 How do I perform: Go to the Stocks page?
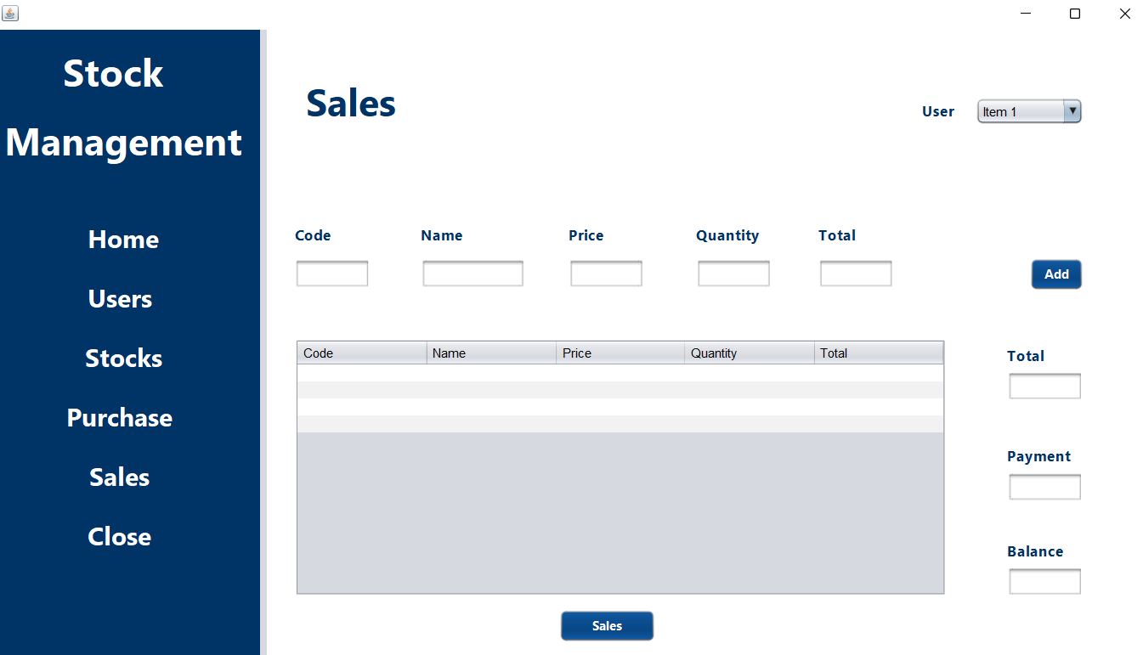tap(123, 358)
